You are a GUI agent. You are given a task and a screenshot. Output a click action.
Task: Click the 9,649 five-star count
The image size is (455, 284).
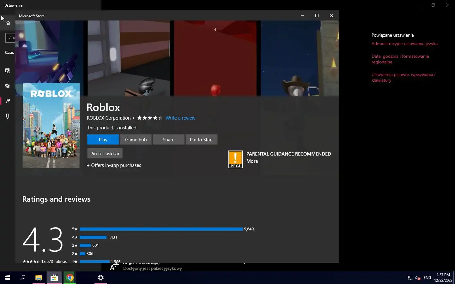pos(249,229)
